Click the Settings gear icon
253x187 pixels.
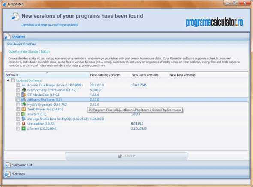tap(8, 174)
